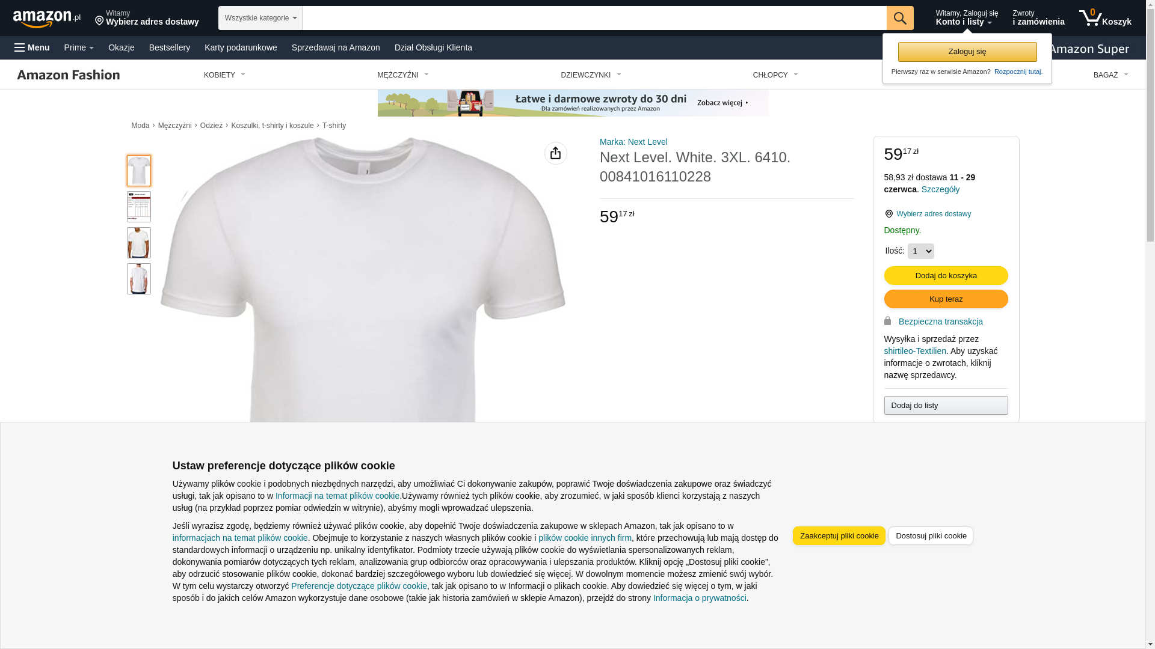Open the shopping cart Koszyk icon
The image size is (1155, 649).
tap(1104, 18)
